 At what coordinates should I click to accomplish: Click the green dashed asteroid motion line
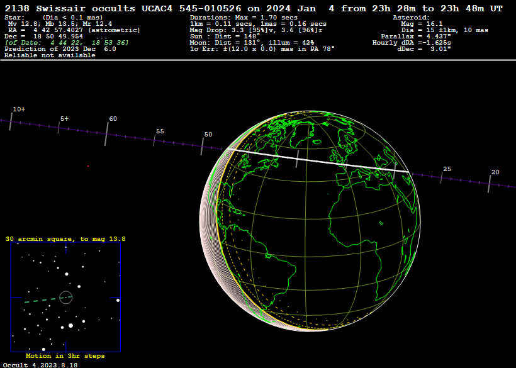pos(48,299)
